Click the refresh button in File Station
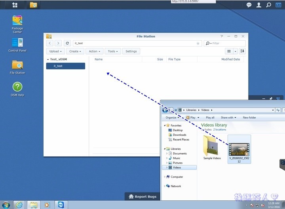Image resolution: width=285 pixels, height=209 pixels. [x=68, y=43]
